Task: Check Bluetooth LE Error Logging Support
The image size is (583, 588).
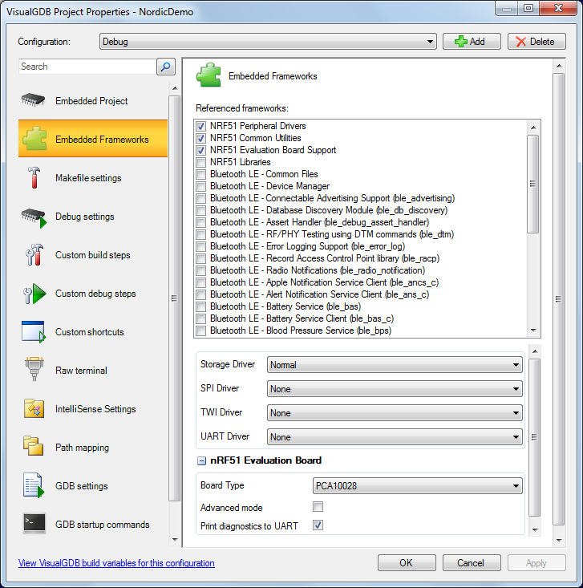Action: point(201,246)
